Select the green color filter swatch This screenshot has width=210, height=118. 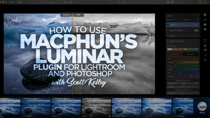(x=191, y=49)
